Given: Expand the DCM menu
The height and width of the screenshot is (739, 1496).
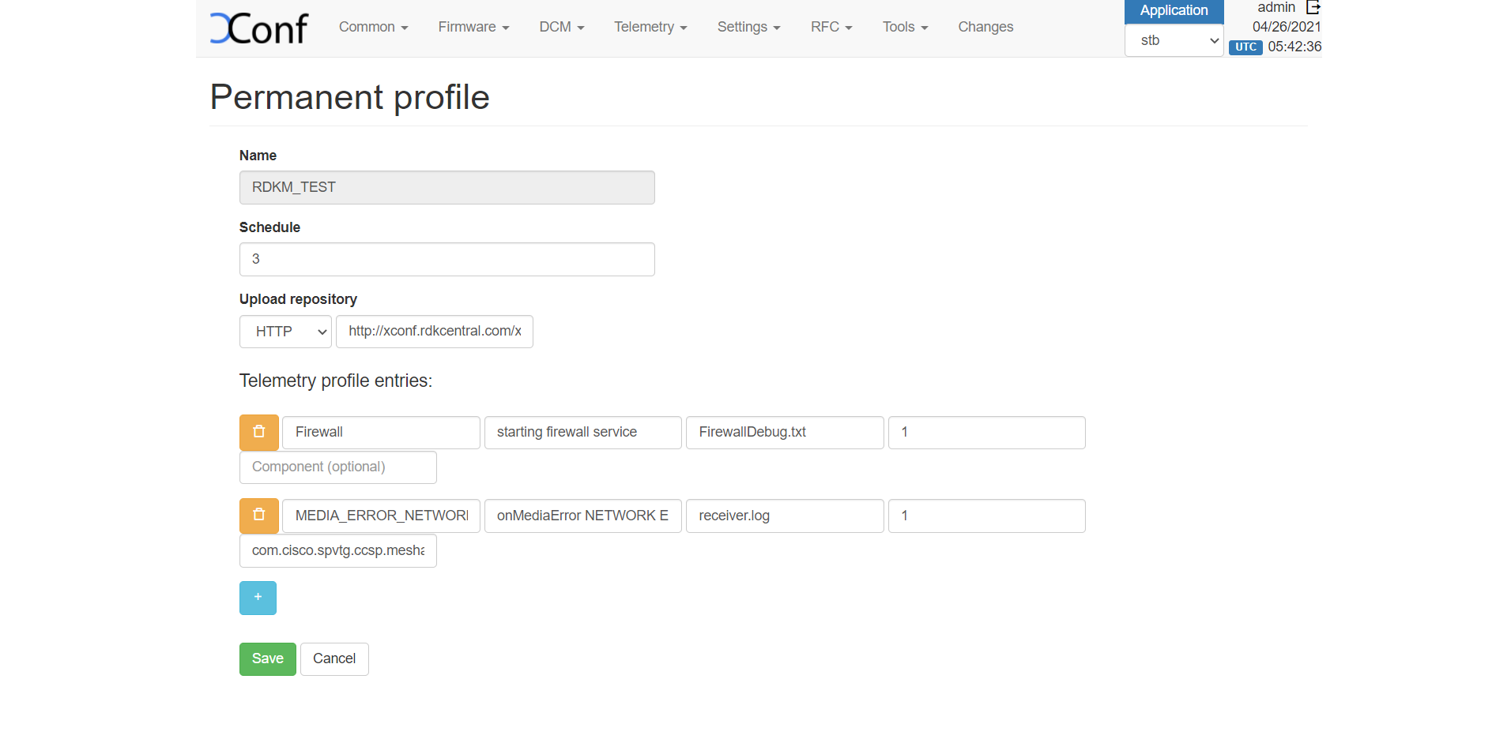Looking at the screenshot, I should (x=561, y=27).
